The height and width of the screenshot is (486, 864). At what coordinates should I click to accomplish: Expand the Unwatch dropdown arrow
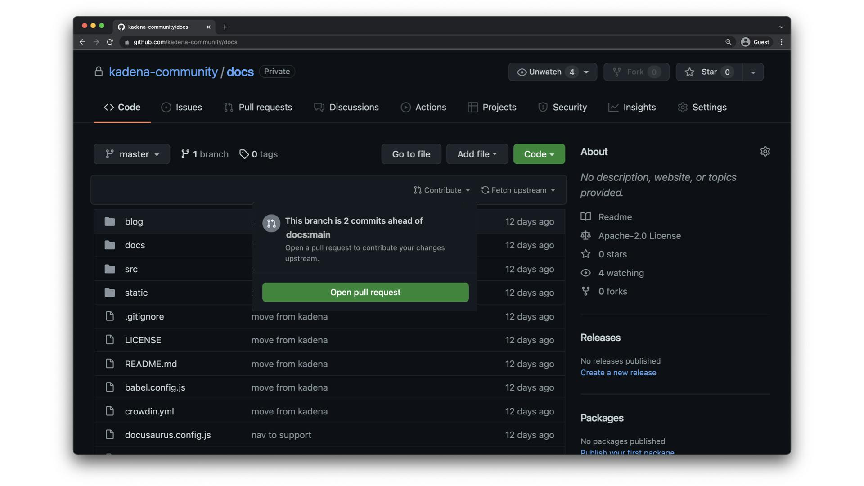tap(586, 72)
